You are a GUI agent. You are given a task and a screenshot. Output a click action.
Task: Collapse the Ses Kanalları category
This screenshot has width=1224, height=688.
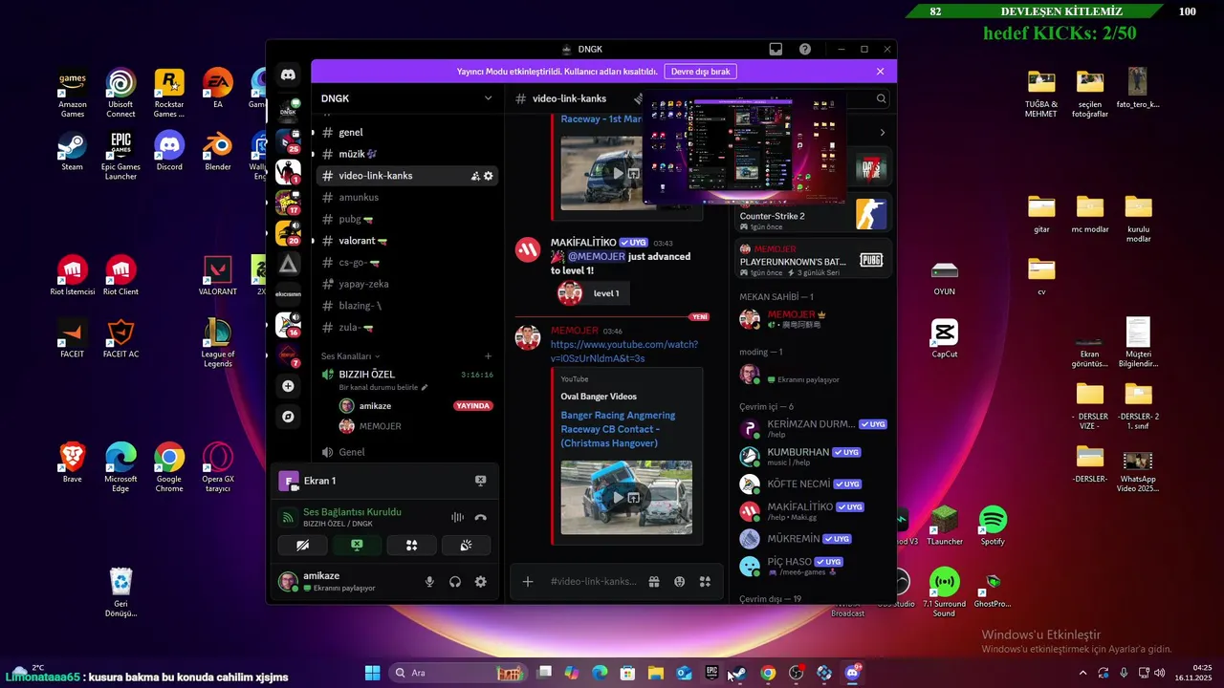click(x=350, y=356)
